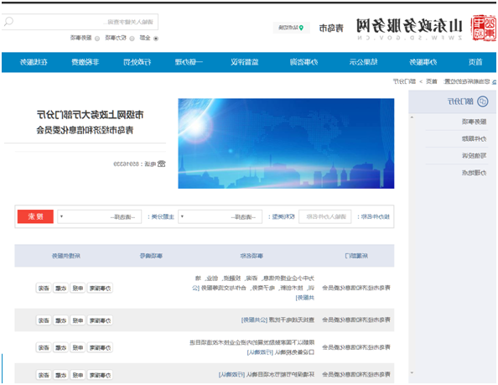498x385 pixels.
Task: Click 收藏 for 查找无线电干扰源 row
Action: tap(60, 320)
